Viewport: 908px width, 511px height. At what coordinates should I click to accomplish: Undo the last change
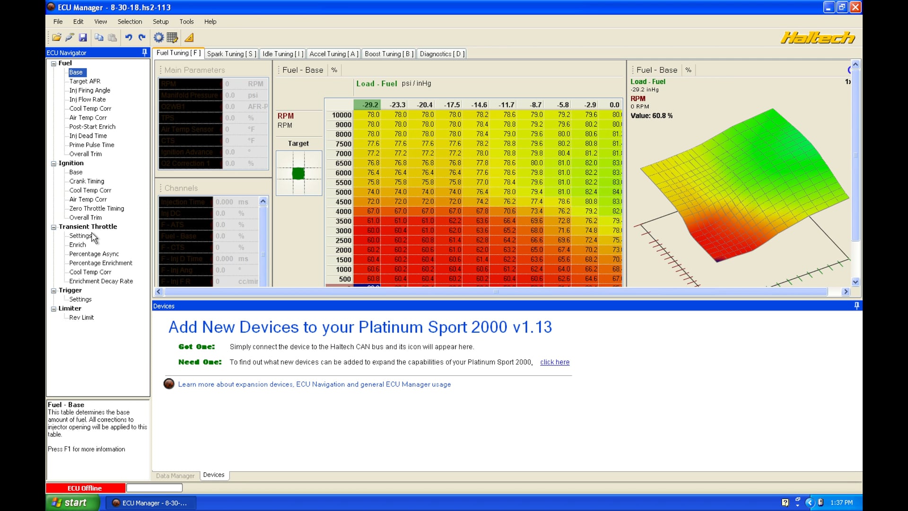(x=129, y=37)
